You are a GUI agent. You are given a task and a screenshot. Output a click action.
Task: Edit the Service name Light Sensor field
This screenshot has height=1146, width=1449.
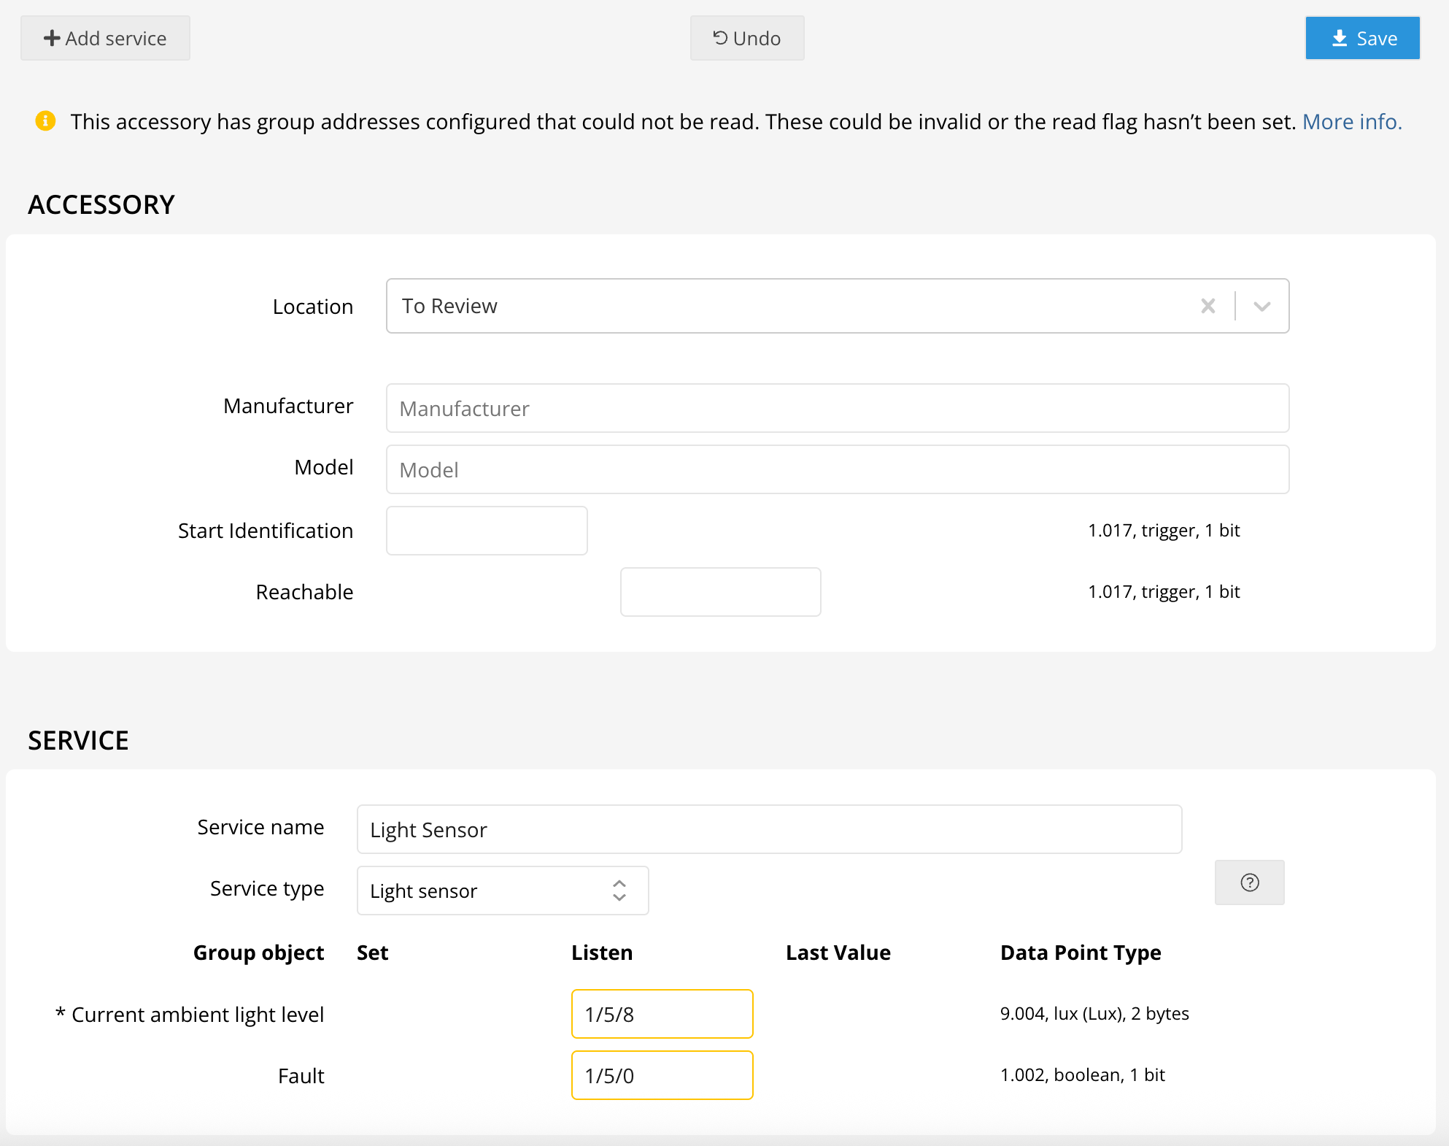click(x=769, y=829)
